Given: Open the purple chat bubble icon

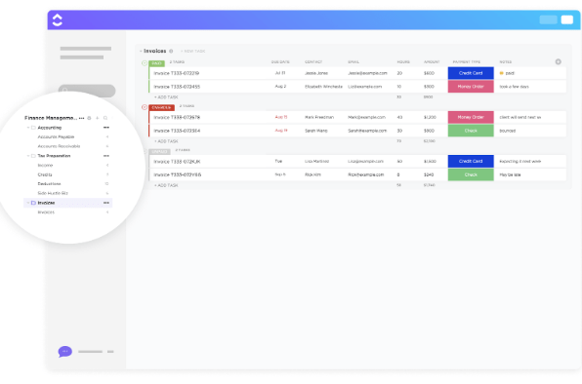Looking at the screenshot, I should click(65, 352).
